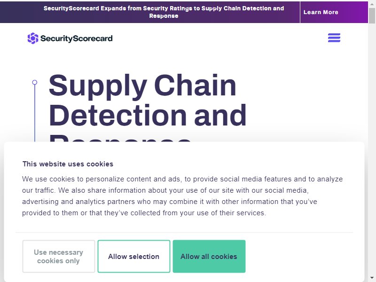Image resolution: width=376 pixels, height=282 pixels.
Task: Select the Allow selection button
Action: 134,256
